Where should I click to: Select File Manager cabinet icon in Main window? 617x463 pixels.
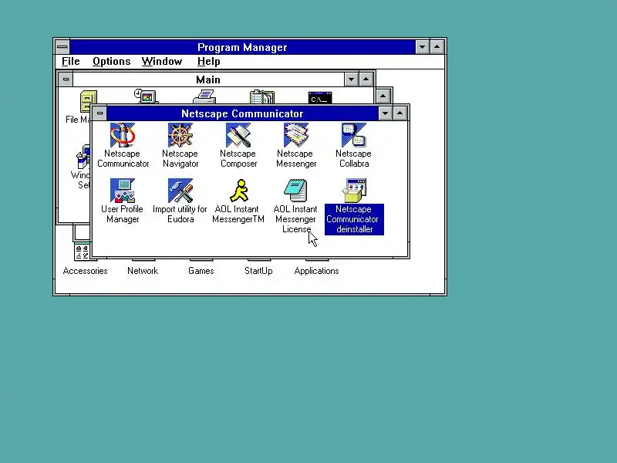(x=89, y=99)
